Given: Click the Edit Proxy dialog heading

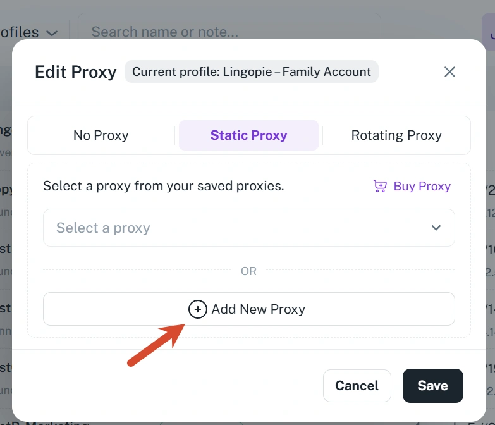Looking at the screenshot, I should coord(75,72).
